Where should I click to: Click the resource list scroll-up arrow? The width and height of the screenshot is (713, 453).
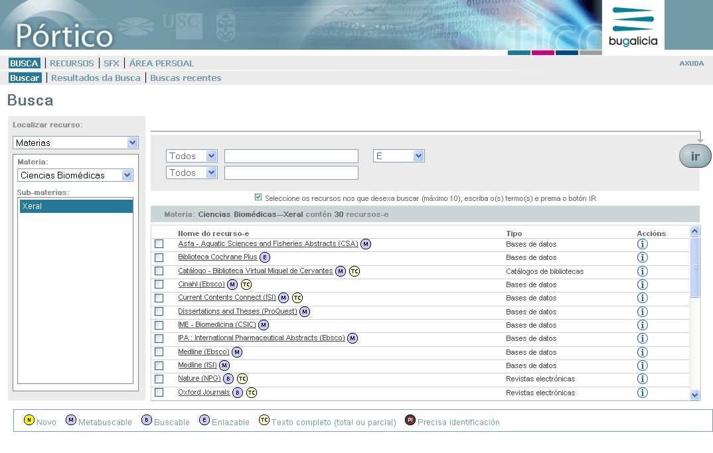click(x=694, y=231)
